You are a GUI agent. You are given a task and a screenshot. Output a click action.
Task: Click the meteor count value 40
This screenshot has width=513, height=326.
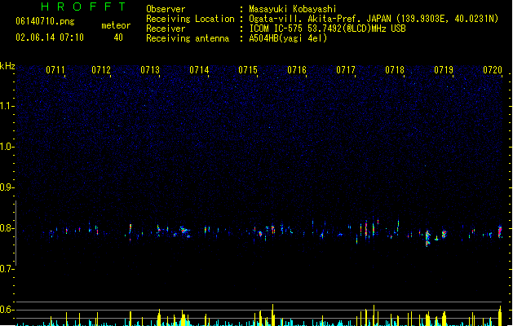(118, 37)
